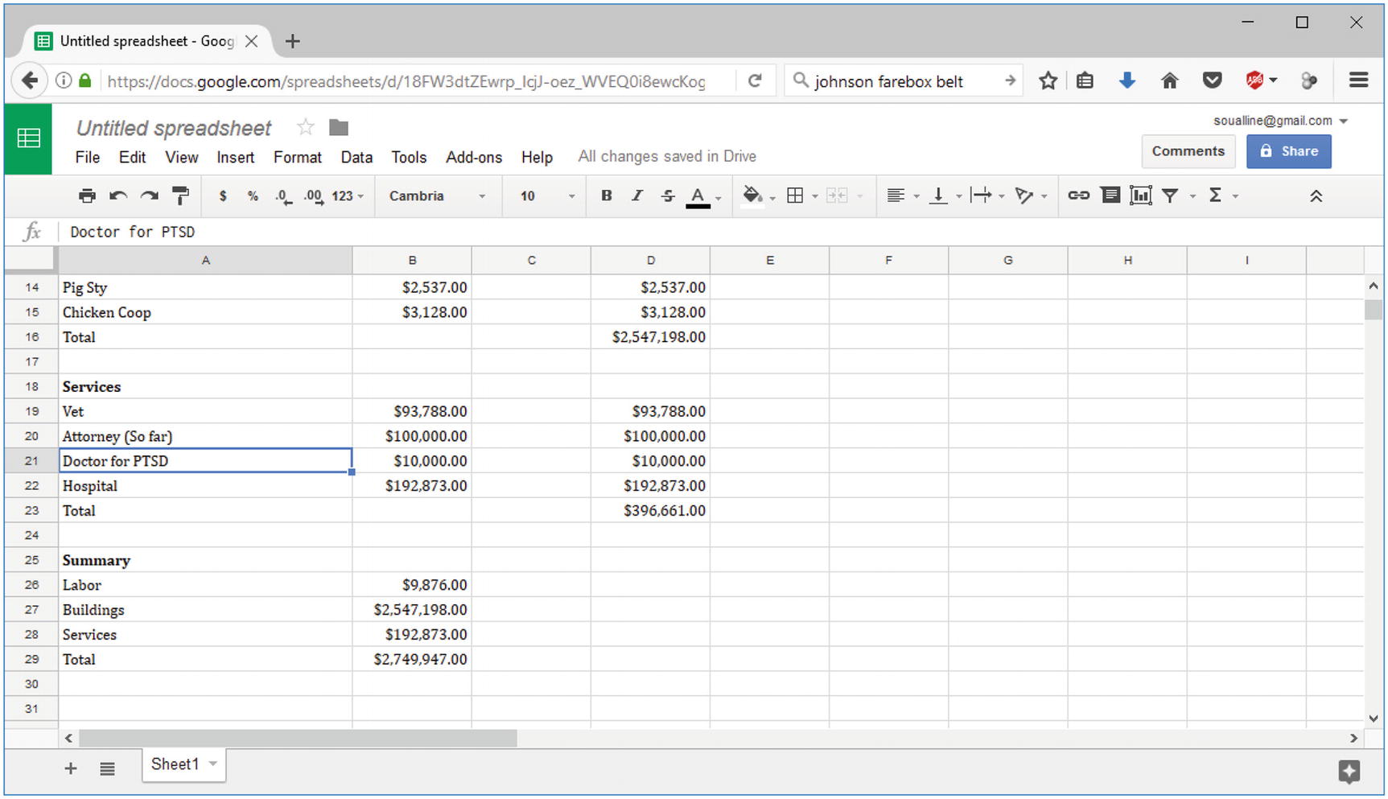Star the Untitled spreadsheet
1388x799 pixels.
click(x=305, y=127)
